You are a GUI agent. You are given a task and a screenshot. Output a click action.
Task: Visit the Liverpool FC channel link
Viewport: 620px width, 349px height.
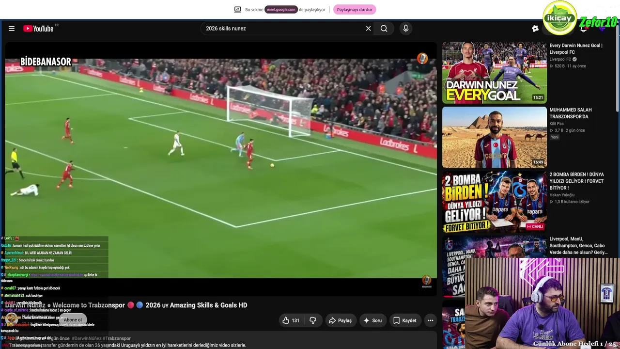pos(560,59)
